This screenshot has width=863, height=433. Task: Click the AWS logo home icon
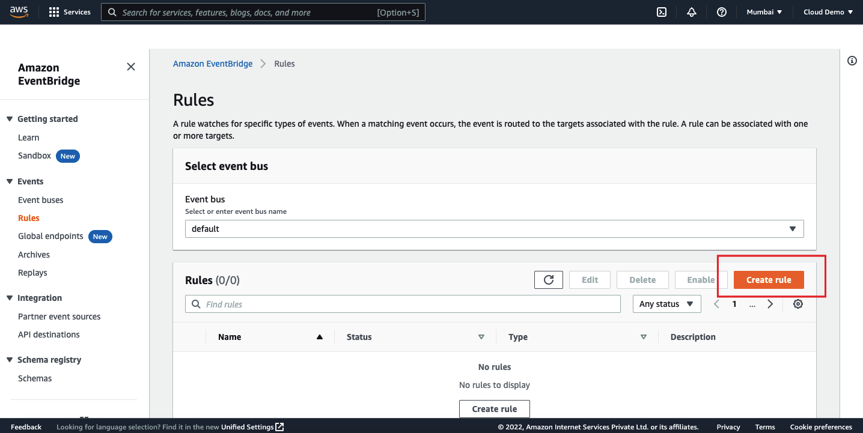20,12
